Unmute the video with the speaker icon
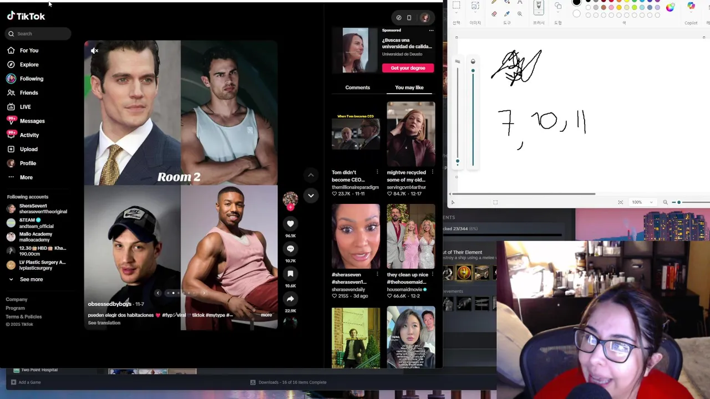This screenshot has height=399, width=710. click(95, 51)
